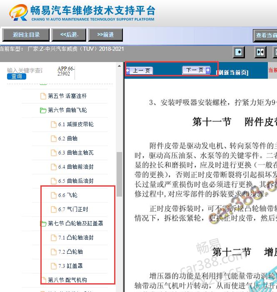Click the page icon beside 7.3 缸盖罩
The width and height of the screenshot is (277, 292).
54,266
